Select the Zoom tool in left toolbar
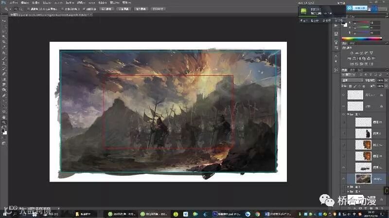Screen dimensions: 389x218 click(4, 122)
